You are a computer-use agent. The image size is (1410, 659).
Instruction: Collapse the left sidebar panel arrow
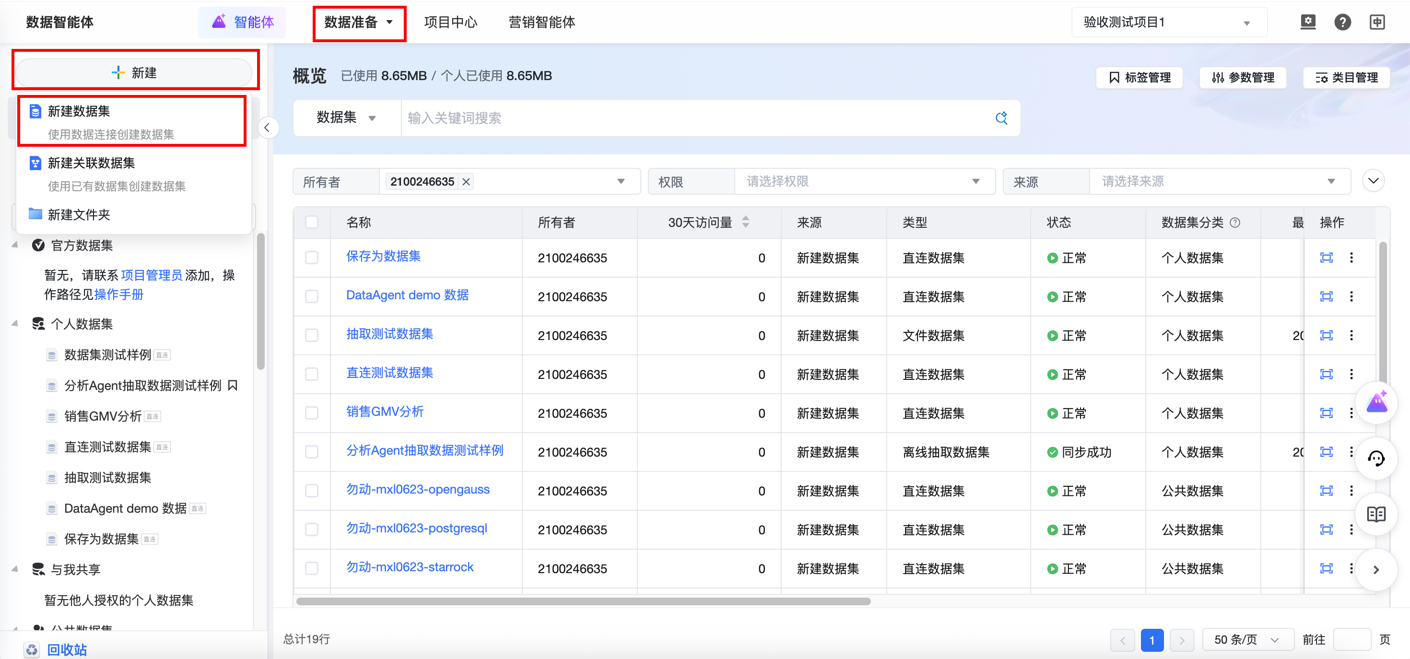[x=267, y=128]
